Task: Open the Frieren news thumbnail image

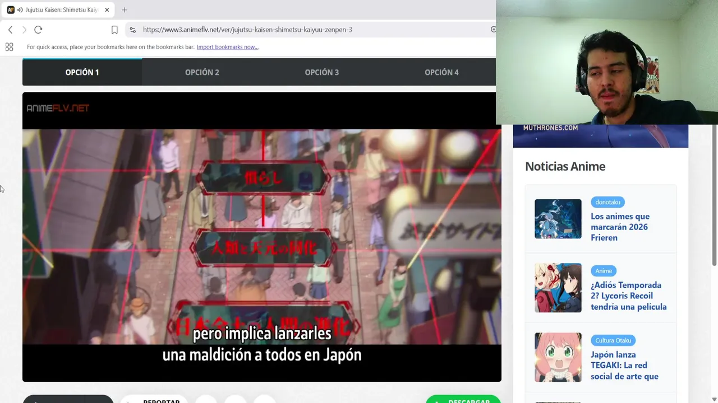Action: click(558, 219)
